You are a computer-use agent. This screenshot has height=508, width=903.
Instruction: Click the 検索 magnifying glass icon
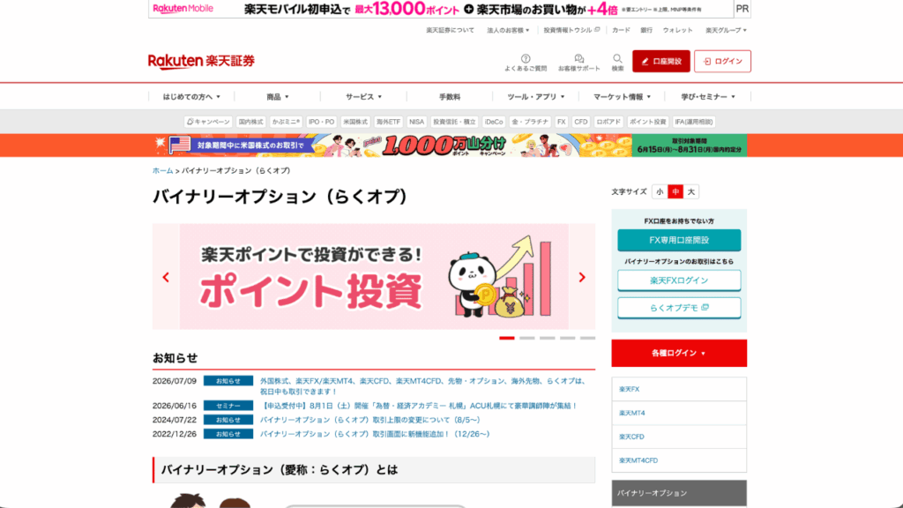tap(617, 59)
